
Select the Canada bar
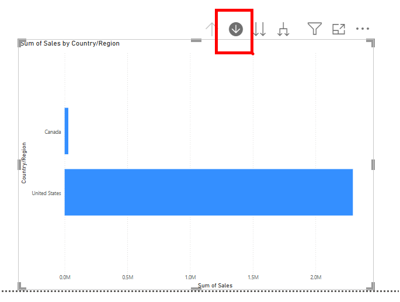(x=67, y=131)
